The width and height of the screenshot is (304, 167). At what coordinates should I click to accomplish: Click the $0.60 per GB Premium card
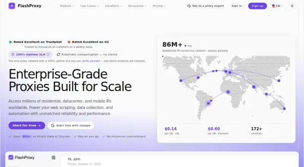click(226, 131)
